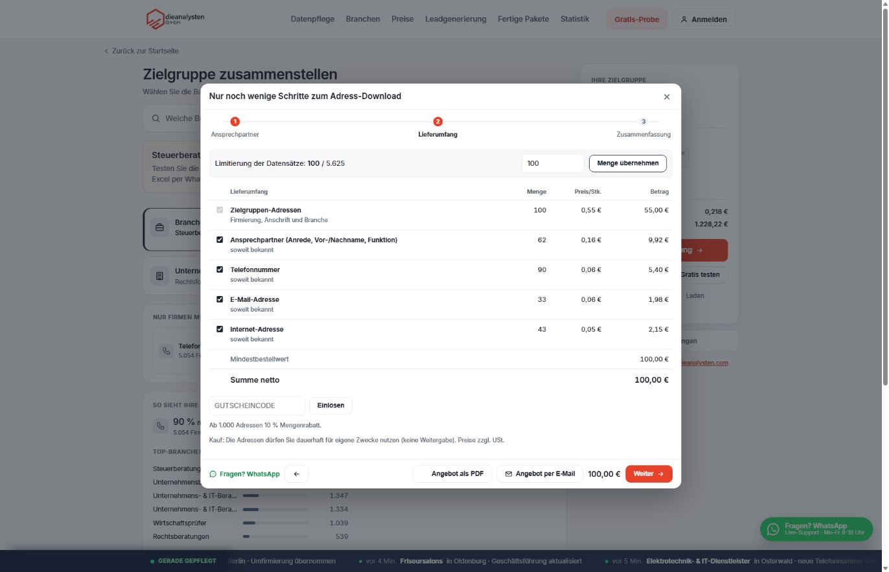The height and width of the screenshot is (572, 889).
Task: Uncheck the Telefonnummer checkbox
Action: (220, 269)
